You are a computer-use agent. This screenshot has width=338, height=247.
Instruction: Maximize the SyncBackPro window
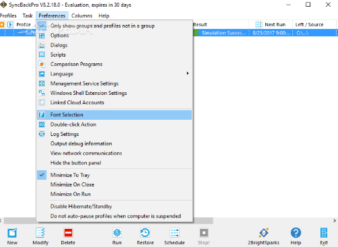click(308, 5)
